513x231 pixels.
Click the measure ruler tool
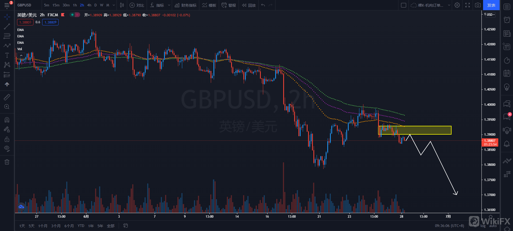point(7,97)
